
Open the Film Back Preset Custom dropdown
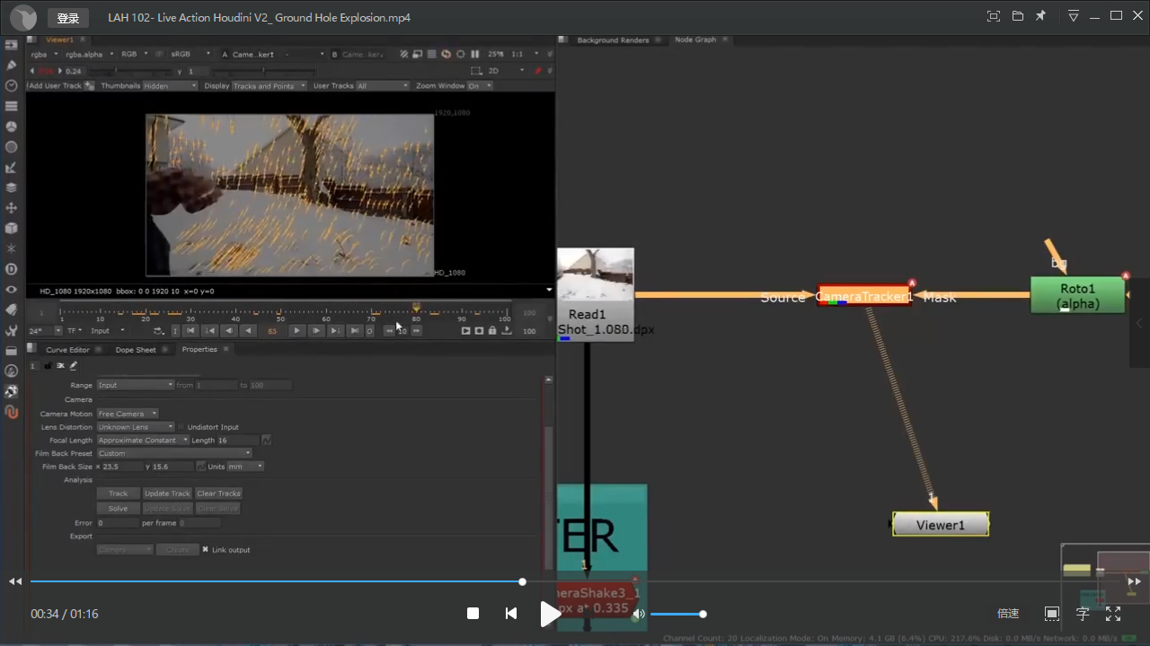pos(174,453)
